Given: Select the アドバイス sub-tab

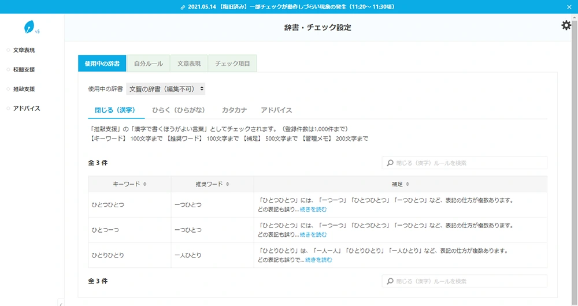Looking at the screenshot, I should tap(276, 110).
